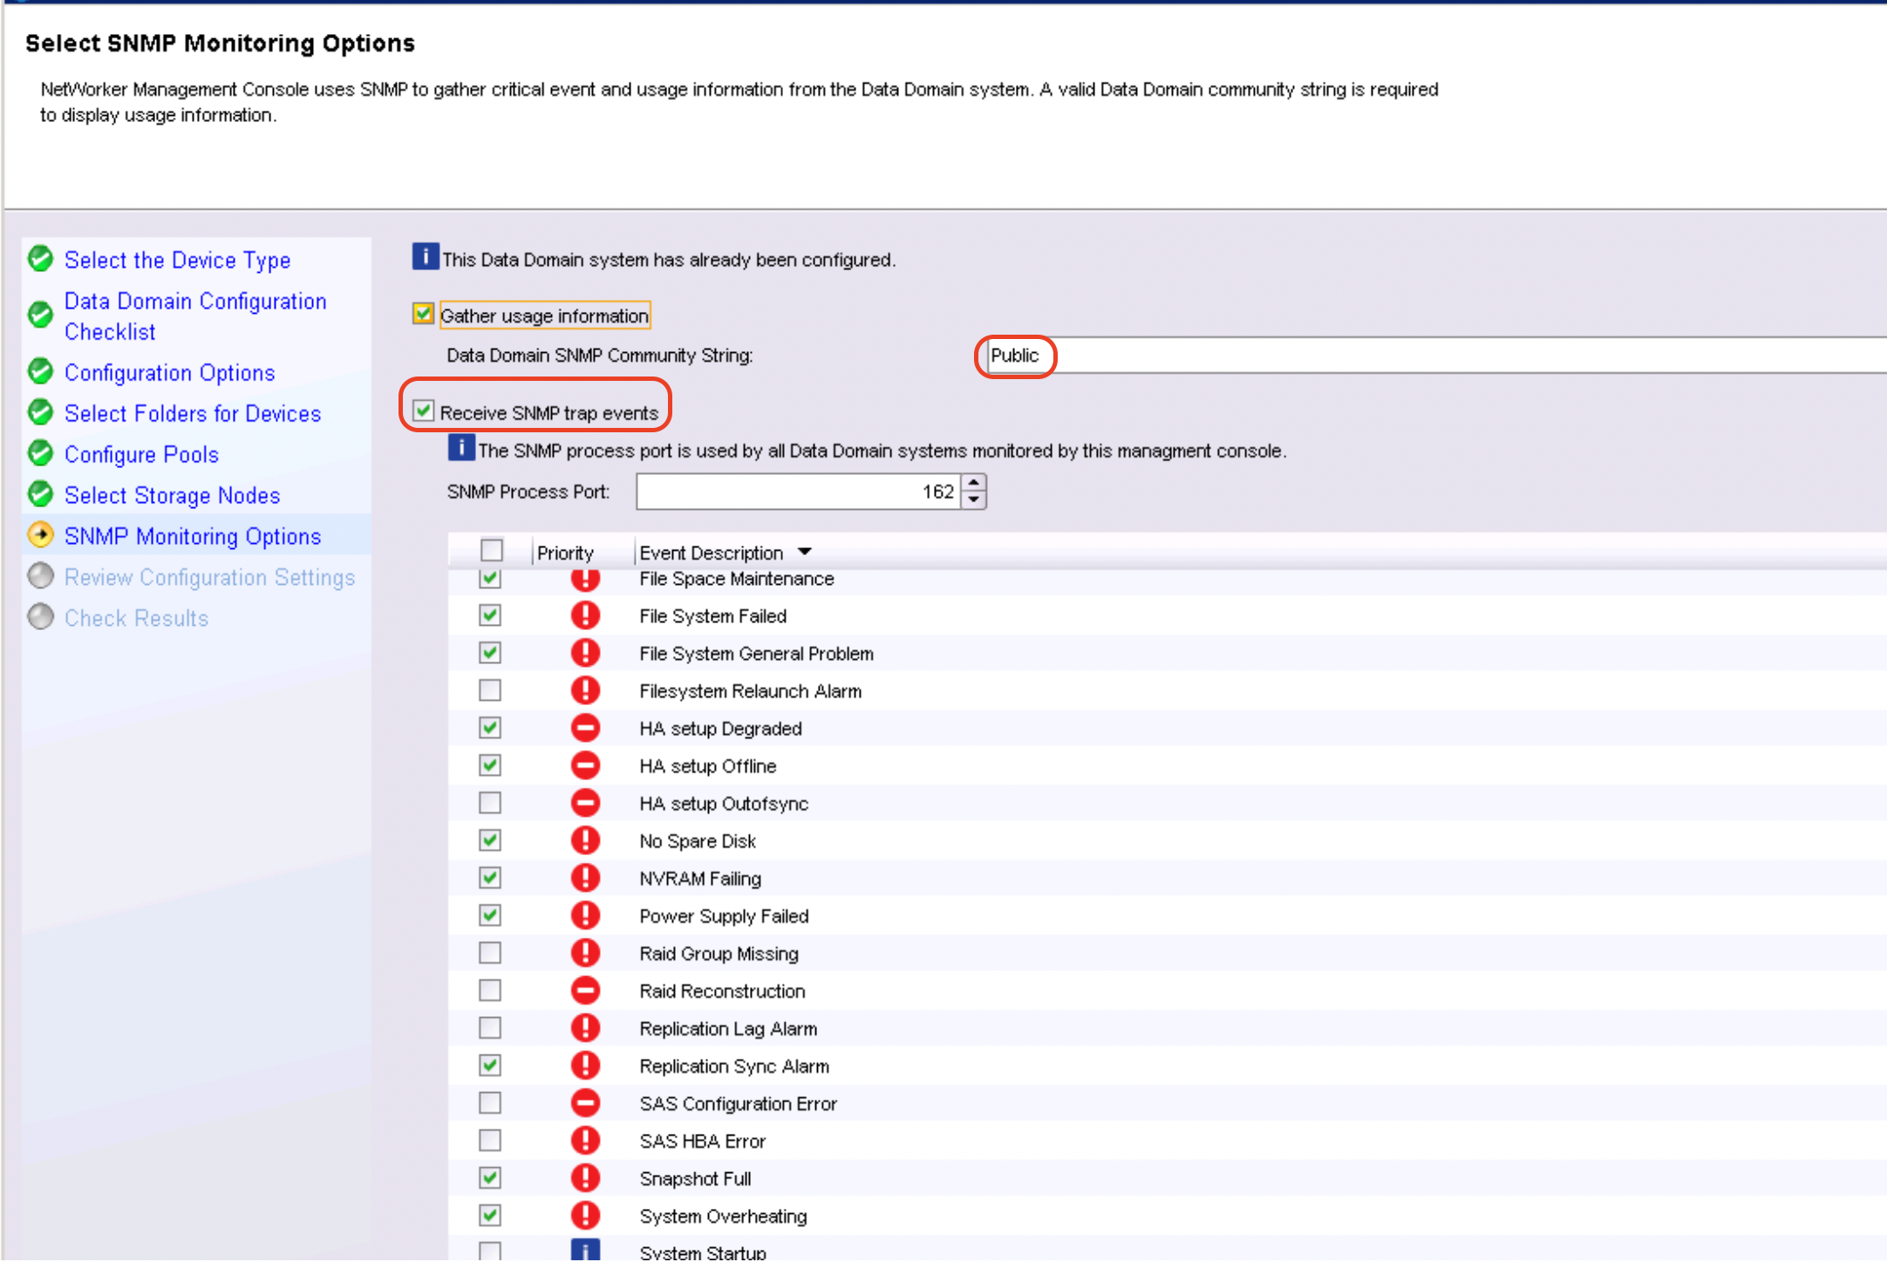This screenshot has height=1262, width=1887.
Task: Go to Select the Device Type step
Action: tap(177, 260)
